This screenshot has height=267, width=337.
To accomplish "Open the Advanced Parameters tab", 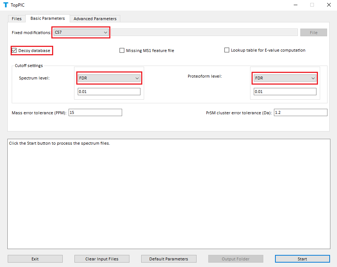I will click(95, 19).
